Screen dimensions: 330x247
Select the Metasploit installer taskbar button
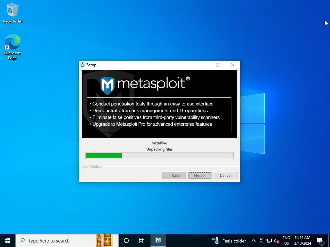[158, 241]
